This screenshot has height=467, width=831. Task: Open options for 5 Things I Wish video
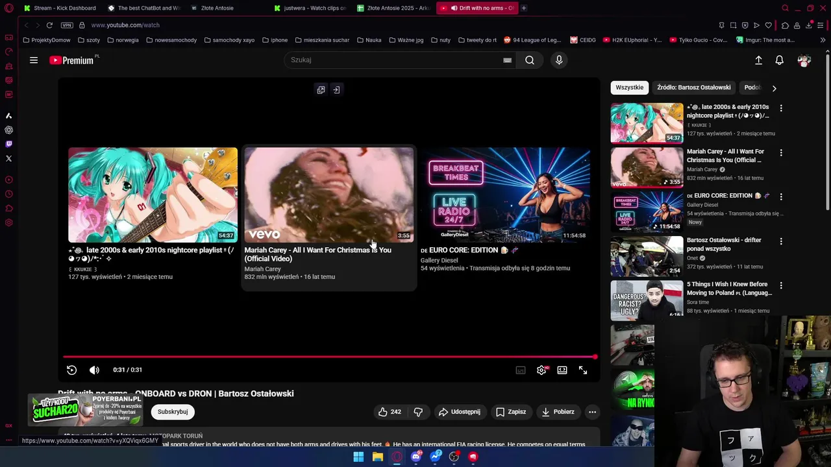[781, 285]
